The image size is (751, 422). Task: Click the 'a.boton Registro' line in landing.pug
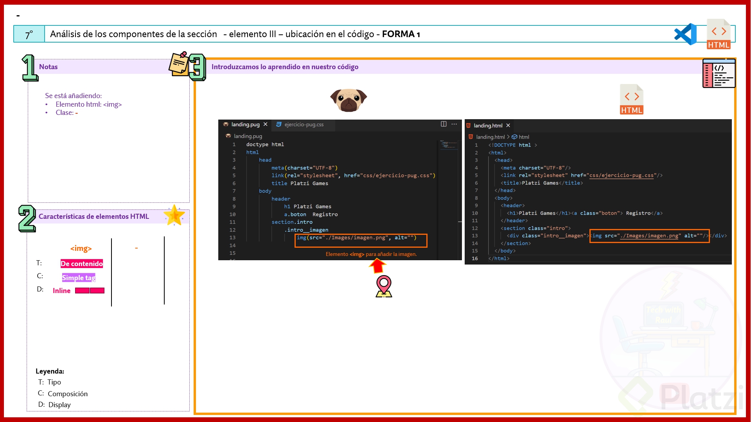(311, 215)
